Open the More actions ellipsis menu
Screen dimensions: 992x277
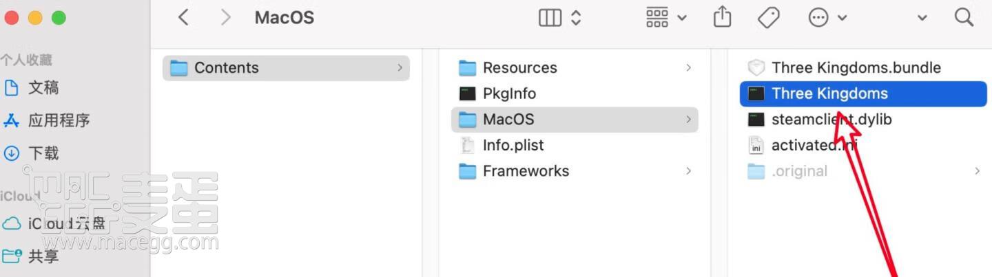coord(827,18)
